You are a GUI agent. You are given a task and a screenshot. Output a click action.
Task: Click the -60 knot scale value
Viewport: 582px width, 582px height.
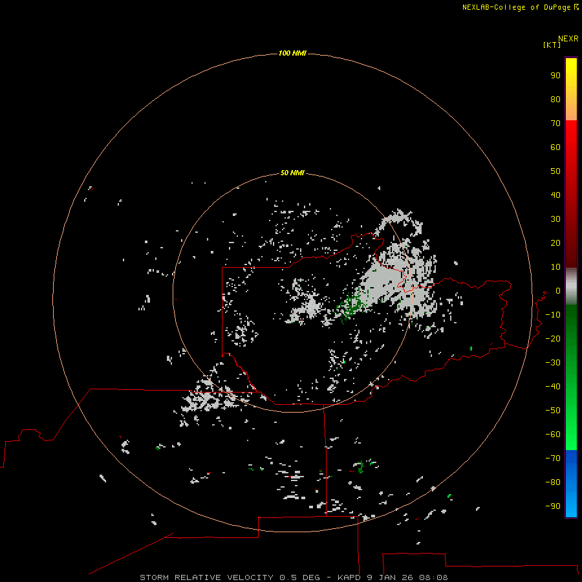pos(553,435)
